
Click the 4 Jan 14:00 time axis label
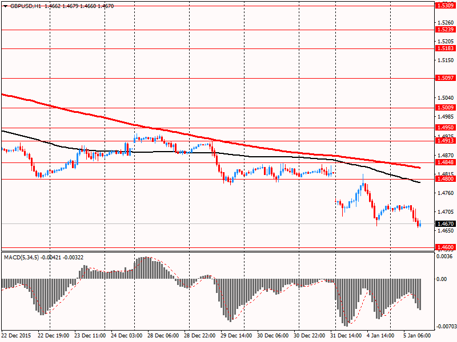[x=382, y=335]
